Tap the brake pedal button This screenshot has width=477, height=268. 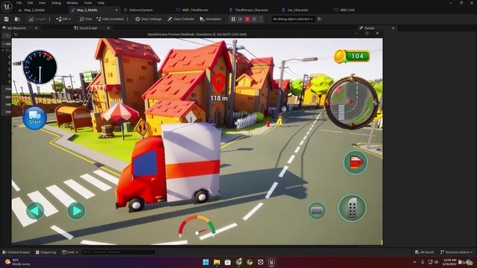tap(316, 210)
